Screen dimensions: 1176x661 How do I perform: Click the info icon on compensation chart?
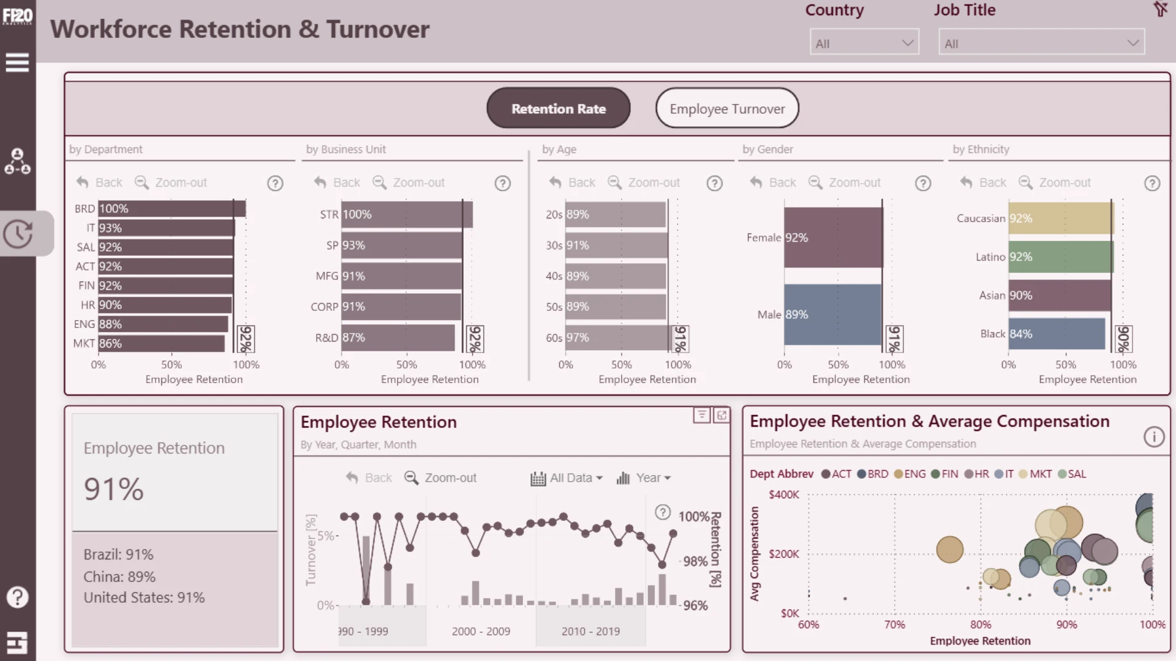coord(1154,436)
